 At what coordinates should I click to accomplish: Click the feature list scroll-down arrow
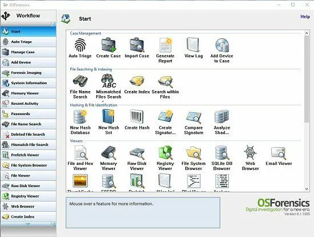(307, 189)
